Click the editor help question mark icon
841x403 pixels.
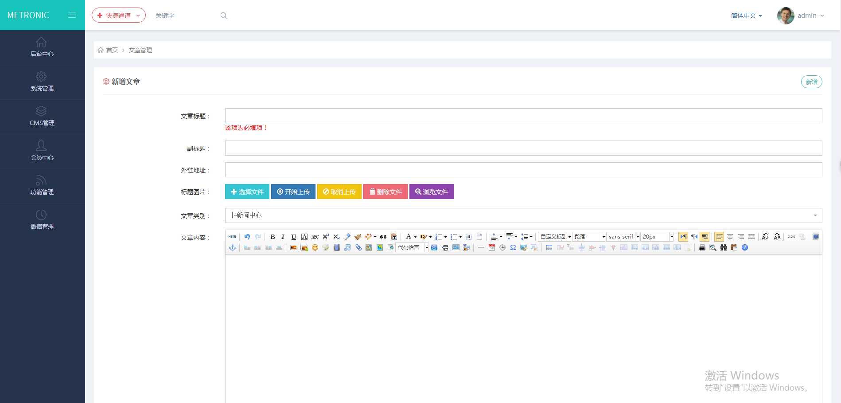point(744,247)
